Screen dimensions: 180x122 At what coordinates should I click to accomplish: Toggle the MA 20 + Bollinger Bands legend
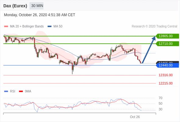[27, 27]
